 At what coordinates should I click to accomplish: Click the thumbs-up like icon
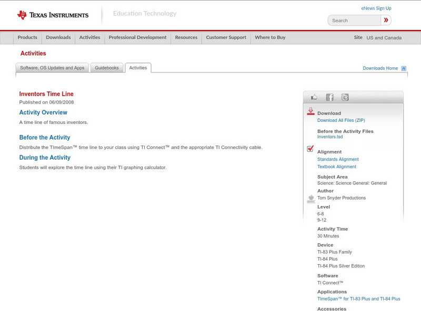pos(314,97)
